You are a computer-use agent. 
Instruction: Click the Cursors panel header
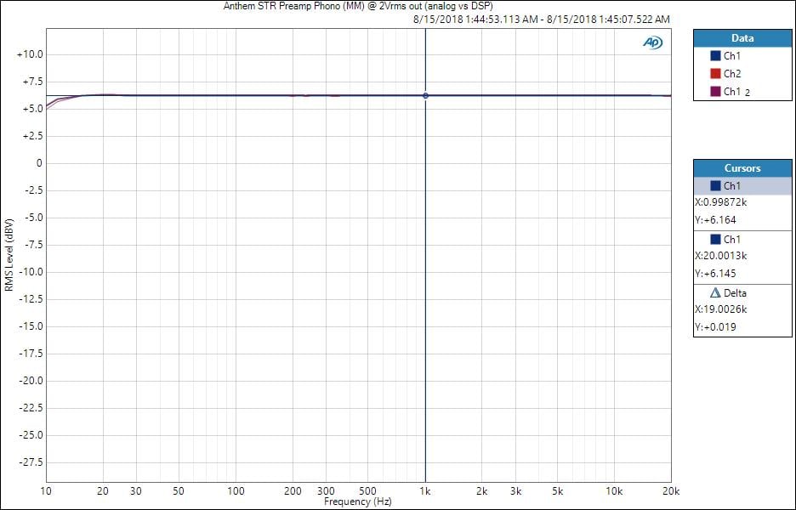click(x=742, y=168)
